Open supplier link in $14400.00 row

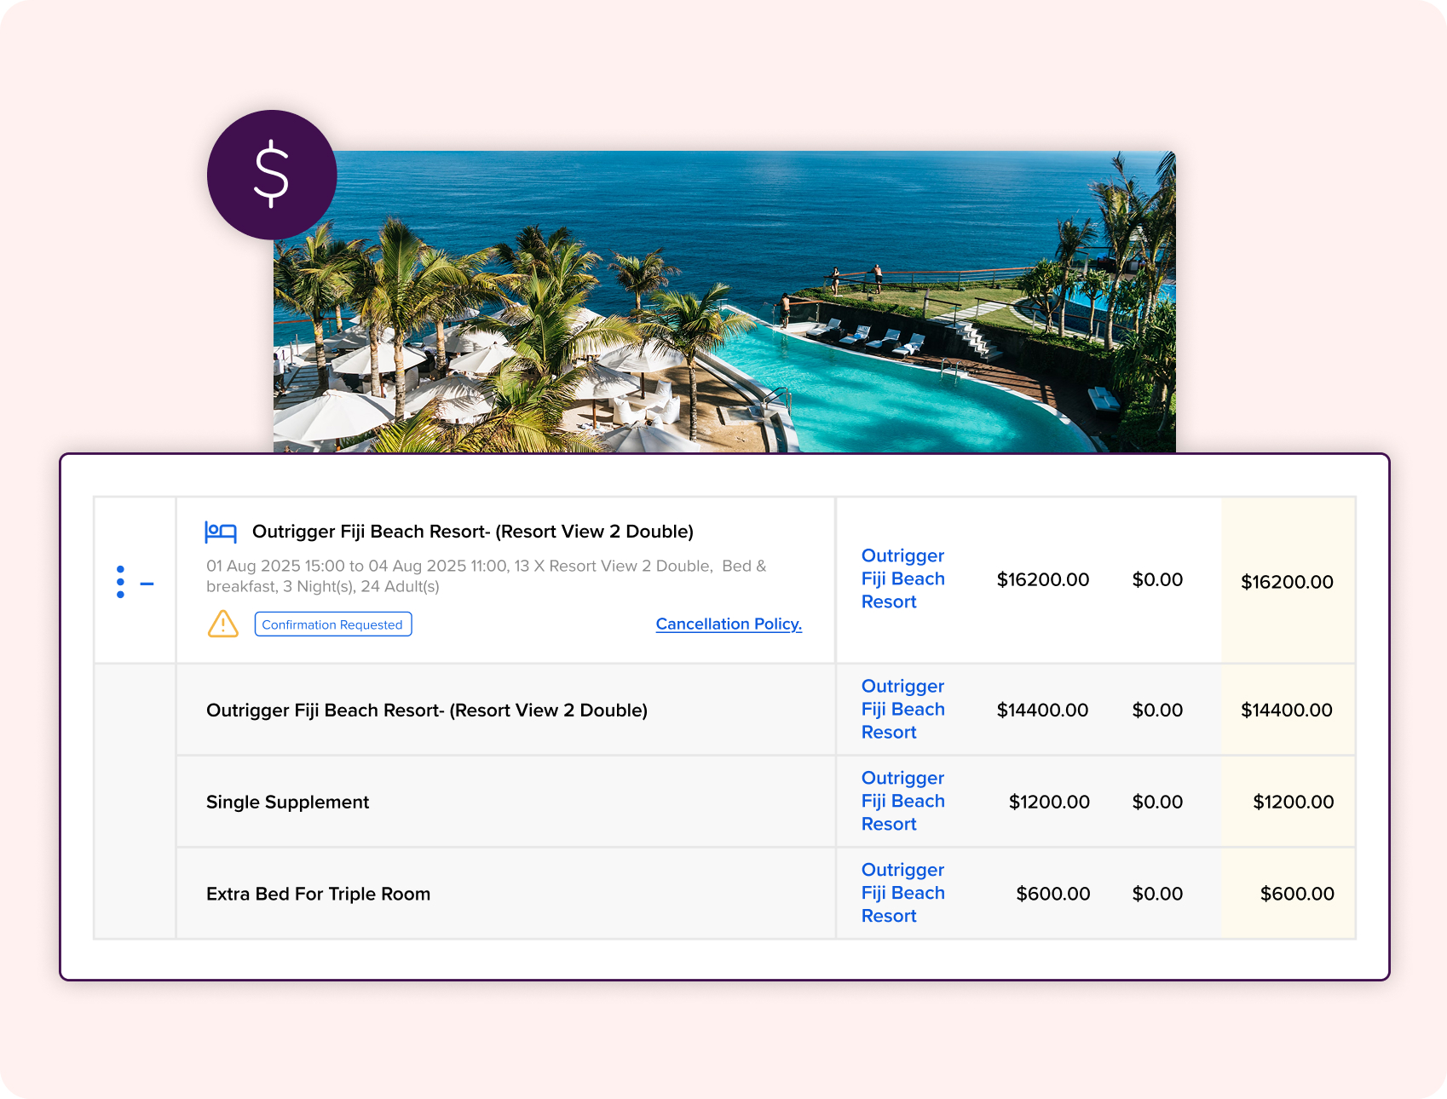coord(903,709)
